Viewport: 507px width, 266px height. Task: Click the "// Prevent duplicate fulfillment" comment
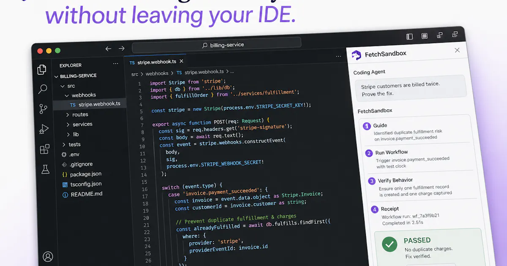(x=236, y=219)
